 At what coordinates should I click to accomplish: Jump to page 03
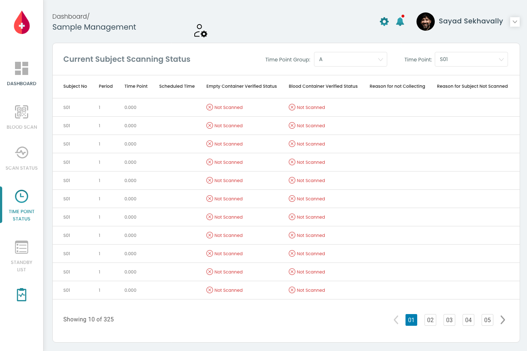point(449,320)
